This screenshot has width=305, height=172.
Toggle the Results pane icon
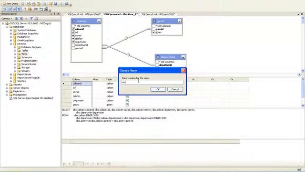point(19,9)
